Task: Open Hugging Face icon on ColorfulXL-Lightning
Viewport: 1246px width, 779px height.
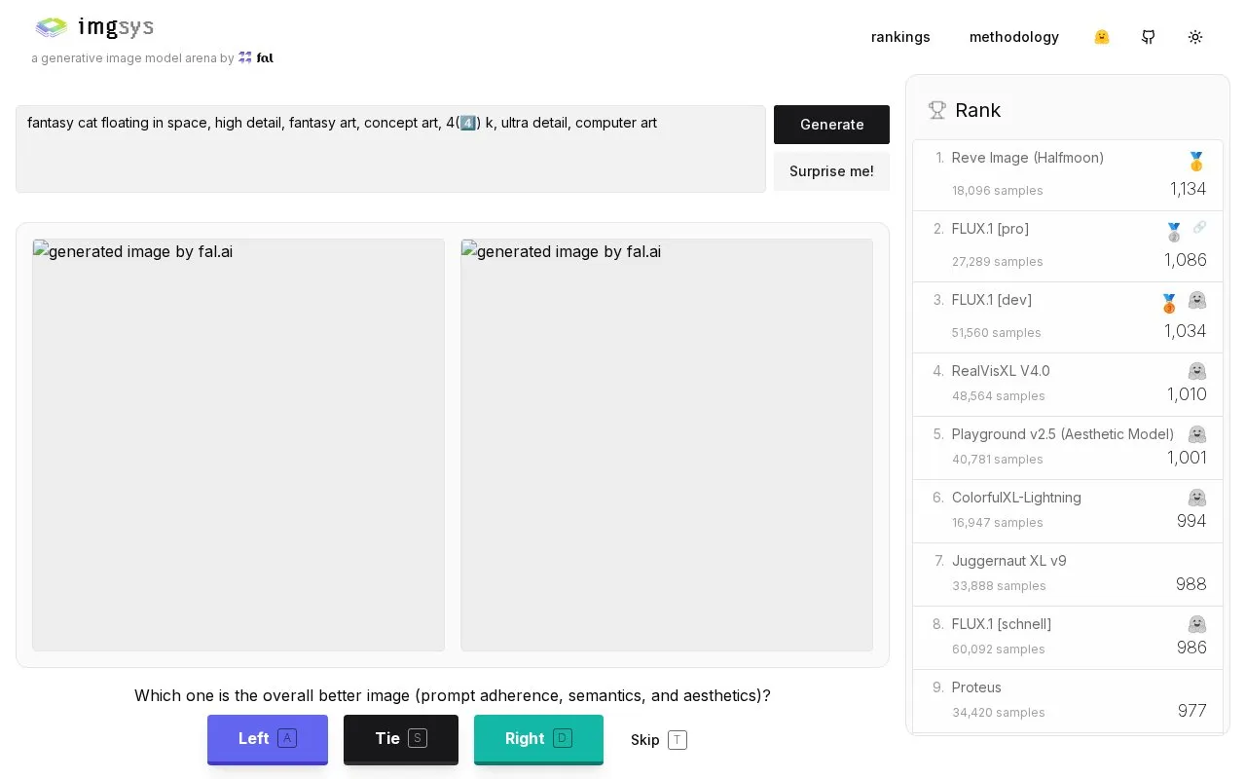Action: click(1197, 498)
